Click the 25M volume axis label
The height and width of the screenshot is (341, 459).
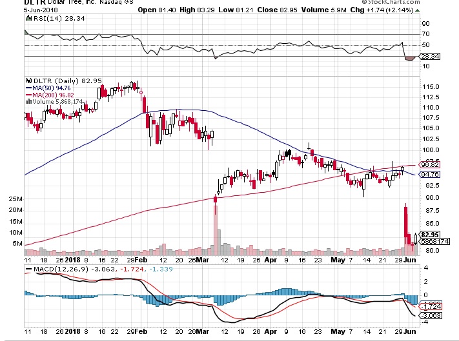point(15,199)
